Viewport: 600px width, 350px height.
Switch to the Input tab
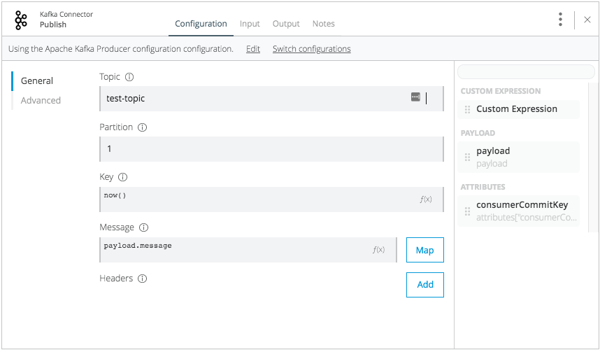250,24
